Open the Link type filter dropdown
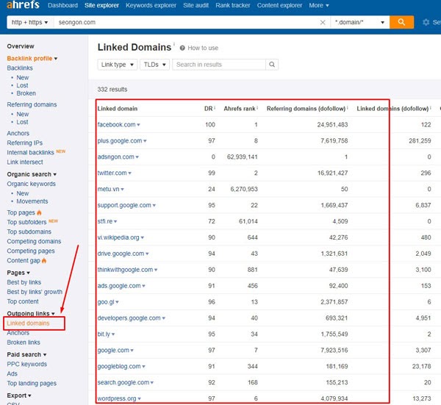 pyautogui.click(x=118, y=65)
